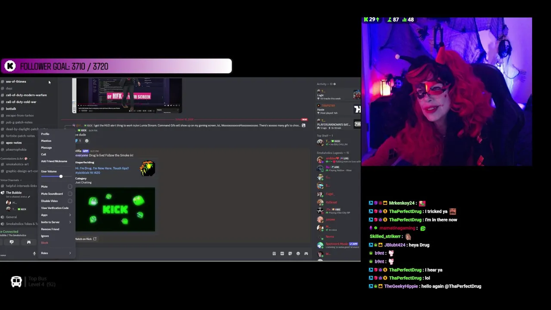Start a Call from the context menu
This screenshot has height=310, width=551.
pyautogui.click(x=43, y=154)
